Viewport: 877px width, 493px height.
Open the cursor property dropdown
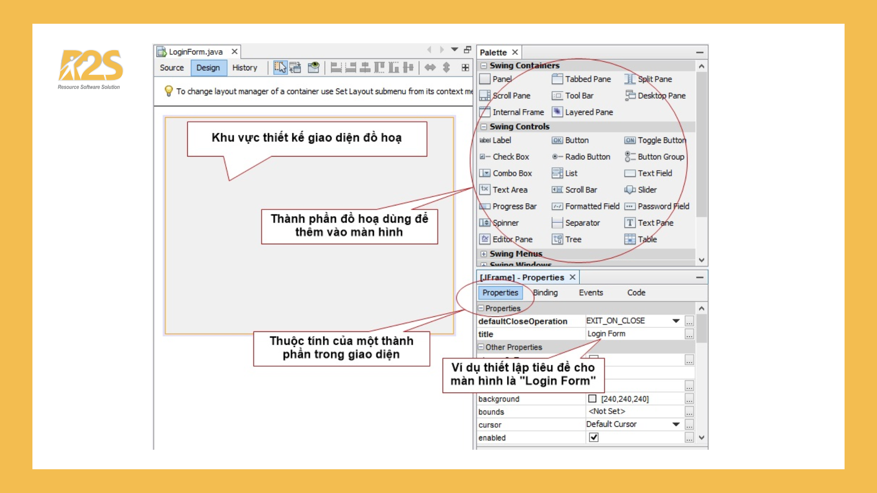(676, 424)
